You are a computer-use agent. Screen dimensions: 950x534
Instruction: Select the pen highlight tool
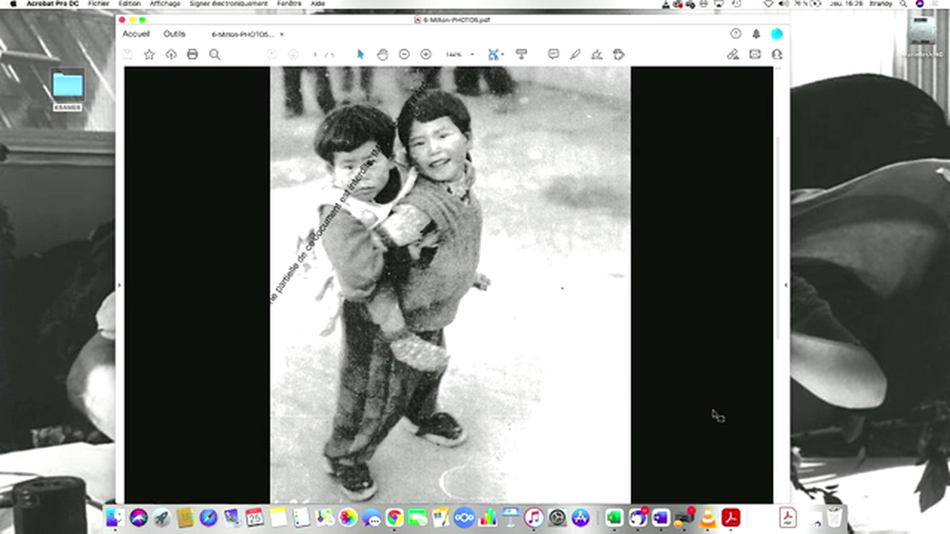[x=575, y=54]
